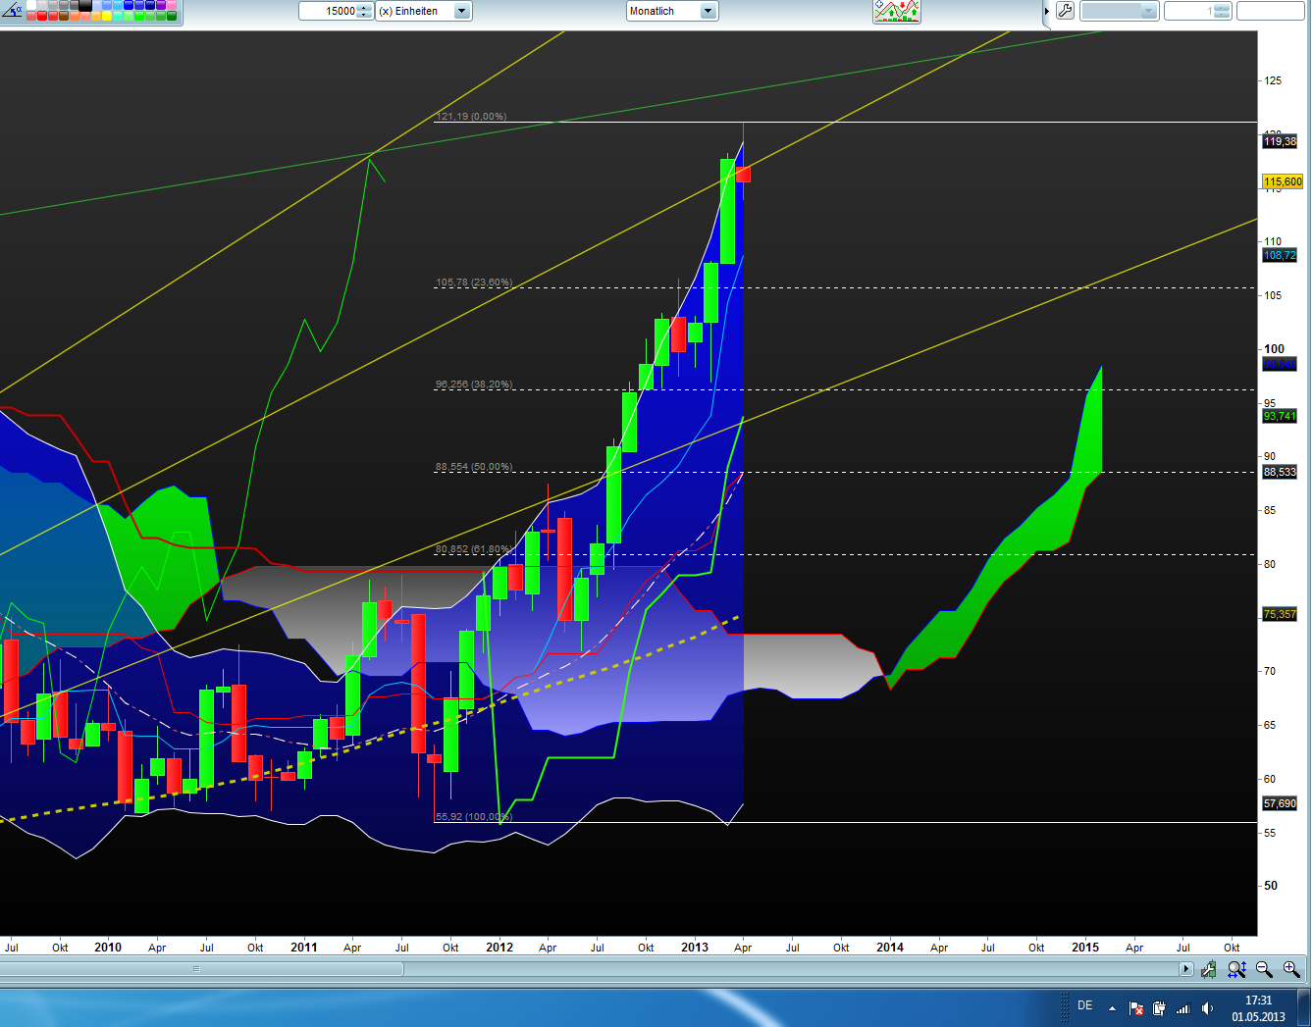
Task: Click the wrench settings icon in toolbar
Action: pos(1065,11)
